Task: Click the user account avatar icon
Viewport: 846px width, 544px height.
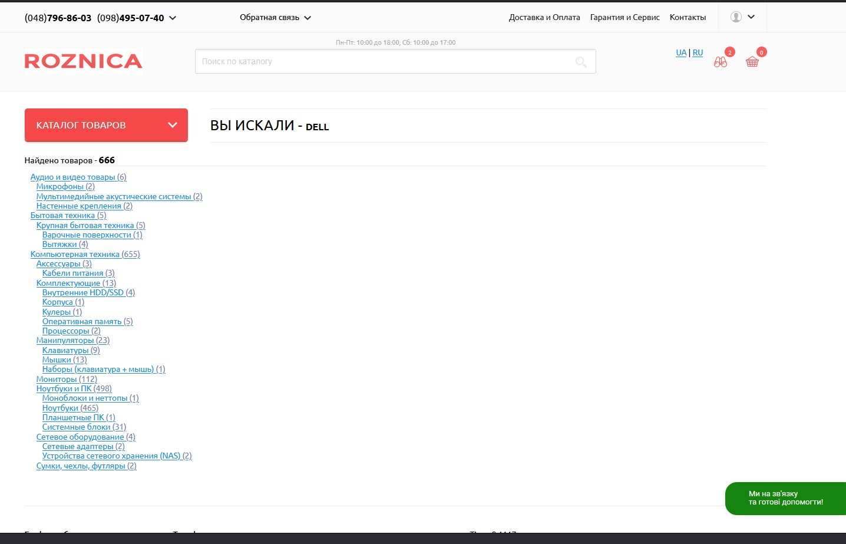Action: click(x=736, y=17)
